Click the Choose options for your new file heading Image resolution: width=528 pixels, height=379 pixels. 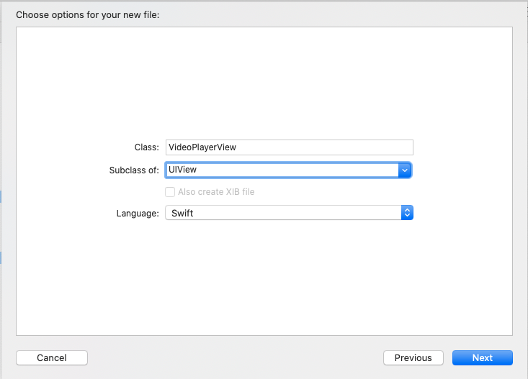point(88,15)
